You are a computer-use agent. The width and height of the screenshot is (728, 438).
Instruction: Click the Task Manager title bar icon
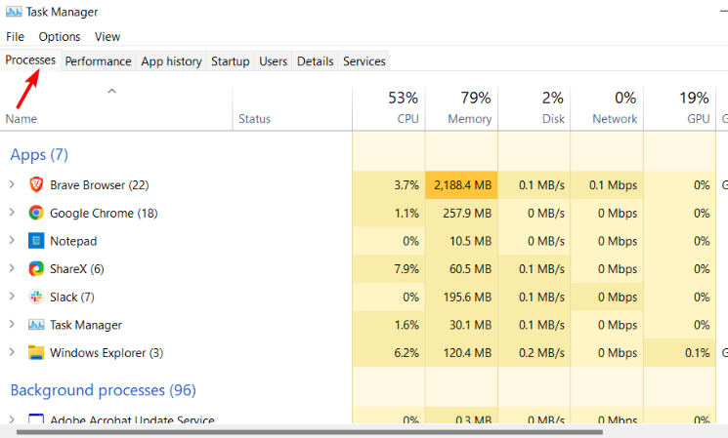tap(14, 11)
